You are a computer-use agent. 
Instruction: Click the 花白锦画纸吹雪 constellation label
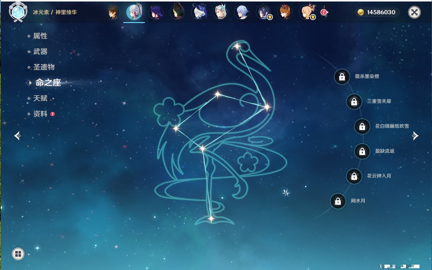click(392, 126)
